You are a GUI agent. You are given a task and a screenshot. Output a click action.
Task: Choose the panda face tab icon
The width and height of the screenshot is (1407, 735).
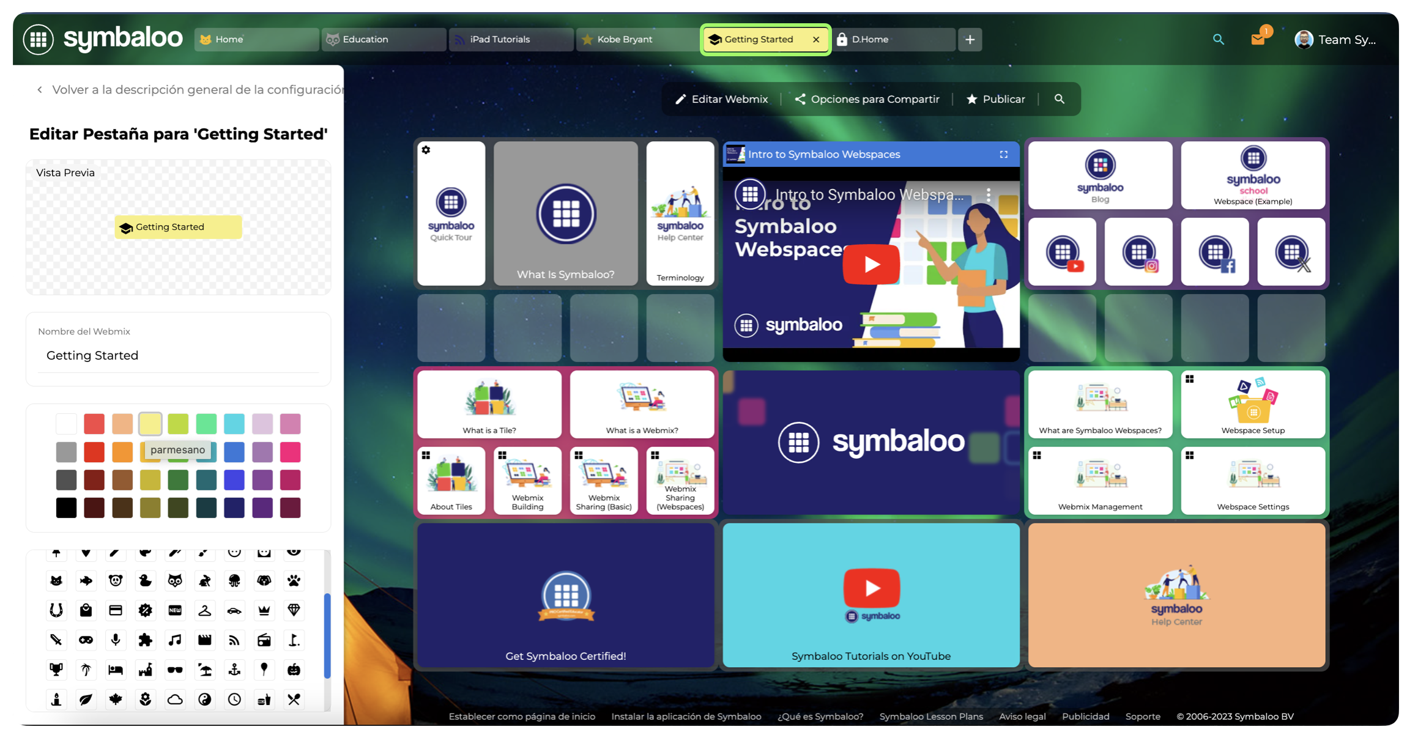[116, 580]
